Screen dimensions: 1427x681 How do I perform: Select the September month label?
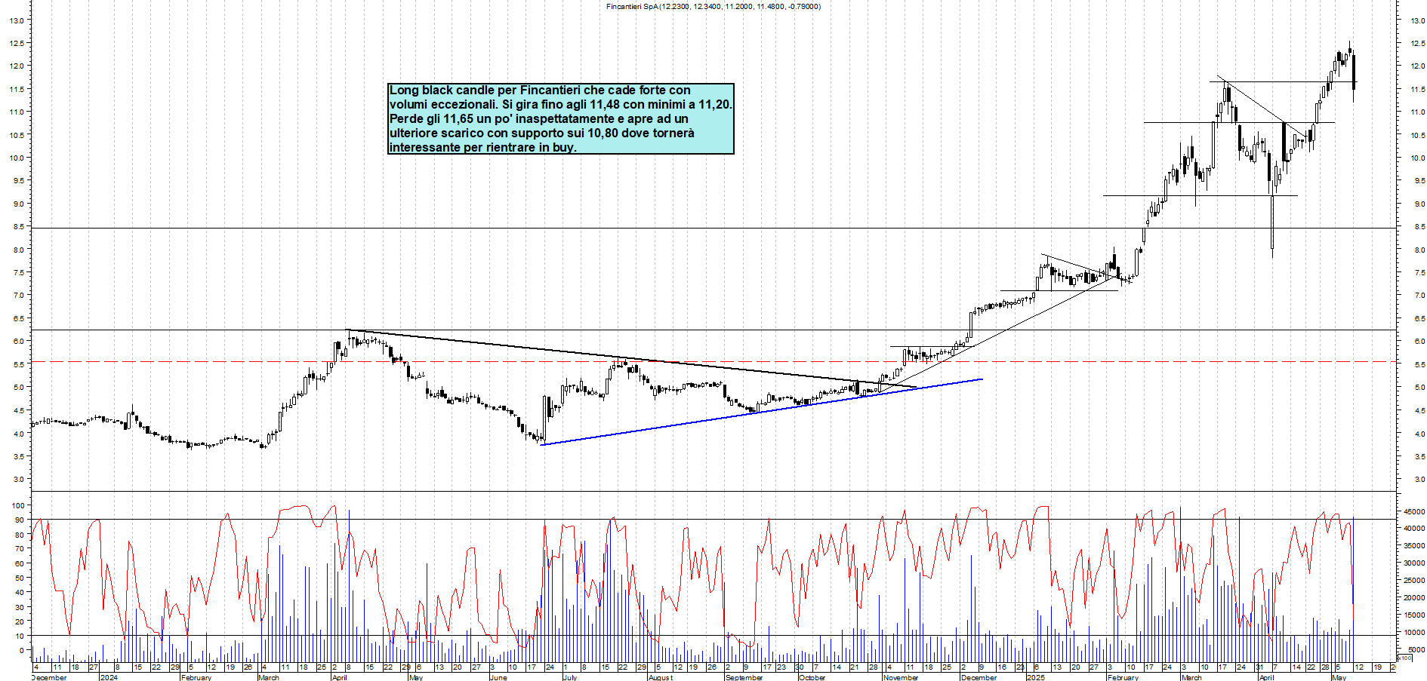744,677
